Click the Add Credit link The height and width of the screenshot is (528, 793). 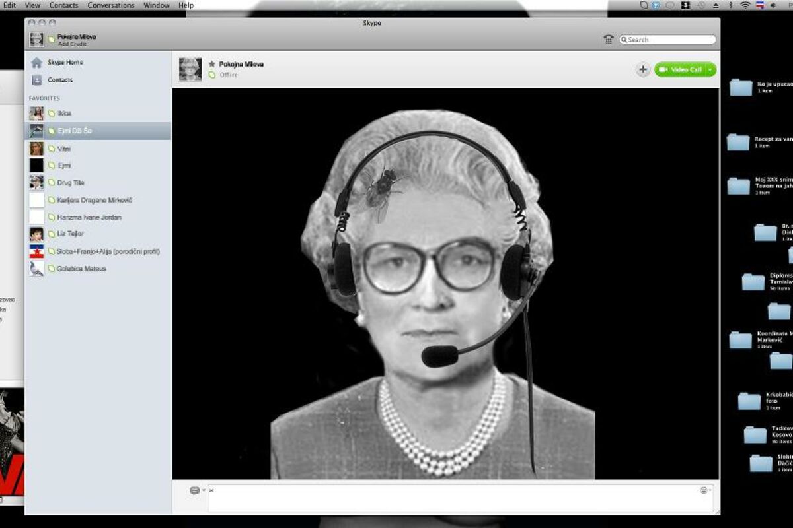71,44
